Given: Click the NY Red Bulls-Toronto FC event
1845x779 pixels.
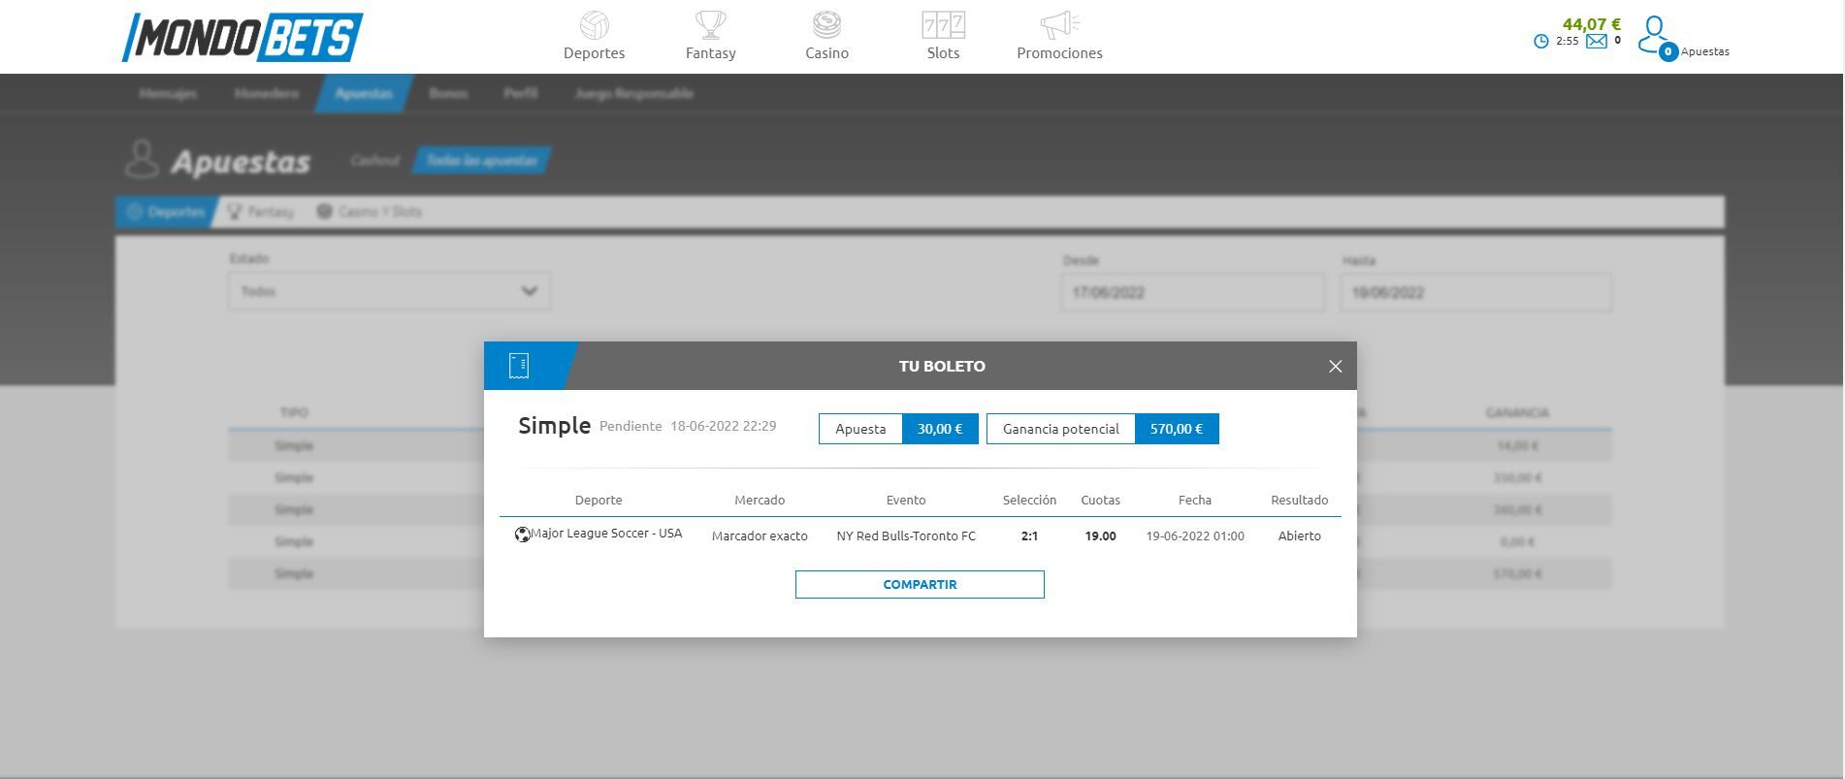Looking at the screenshot, I should pos(906,536).
